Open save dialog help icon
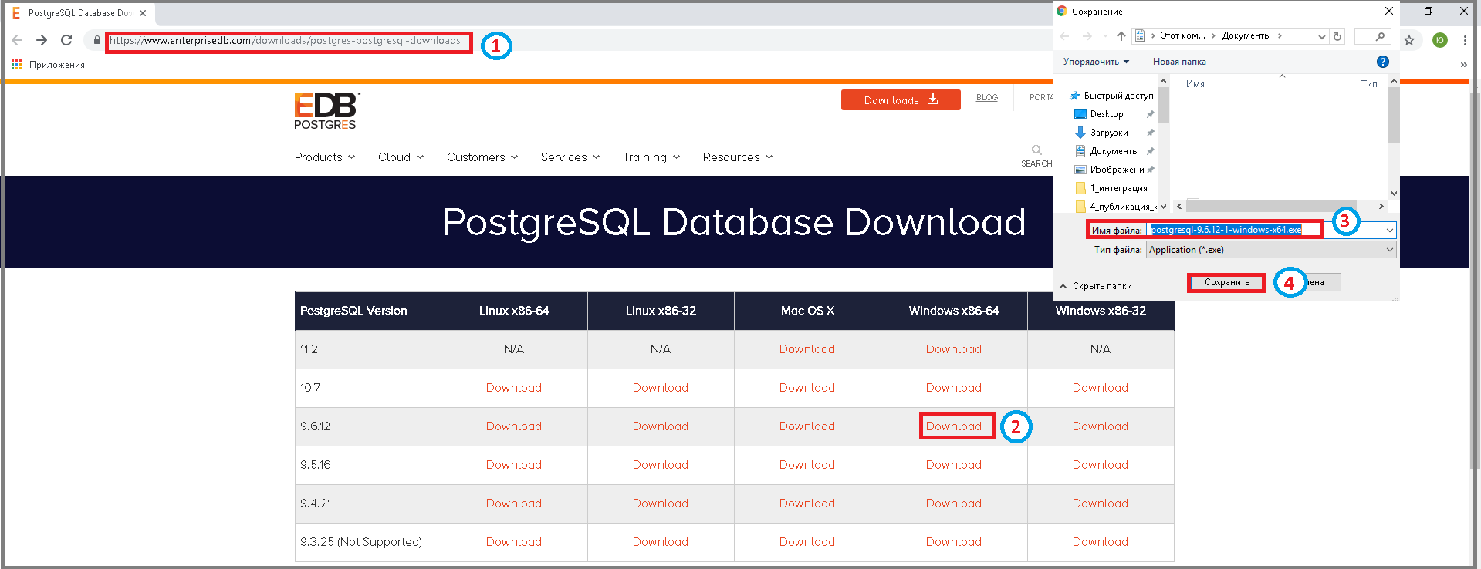This screenshot has width=1481, height=569. [1383, 62]
